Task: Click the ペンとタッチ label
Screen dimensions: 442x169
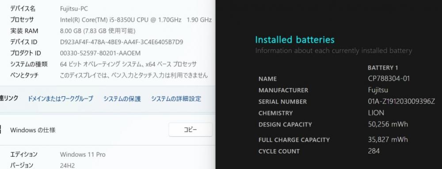Action: coord(24,75)
